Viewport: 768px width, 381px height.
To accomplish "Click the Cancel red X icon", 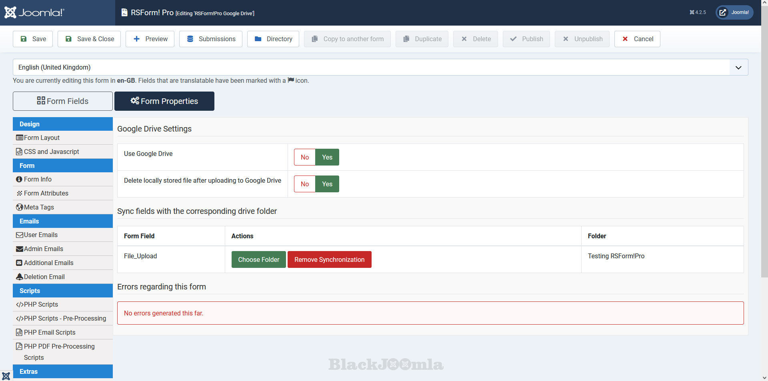I will 625,39.
